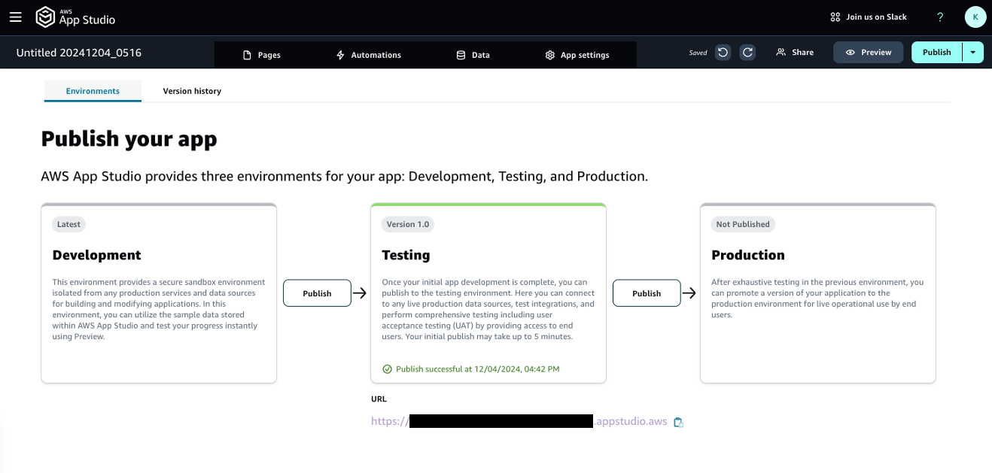Image resolution: width=992 pixels, height=473 pixels.
Task: Click the AWS App Studio logo
Action: [x=75, y=17]
